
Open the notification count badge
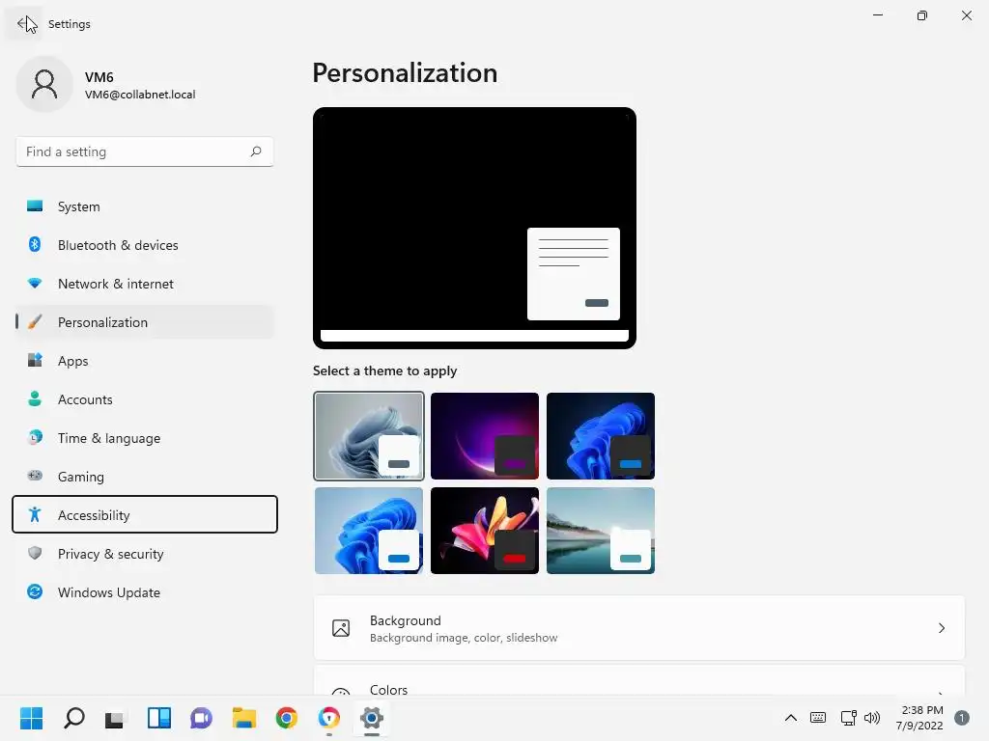[961, 718]
